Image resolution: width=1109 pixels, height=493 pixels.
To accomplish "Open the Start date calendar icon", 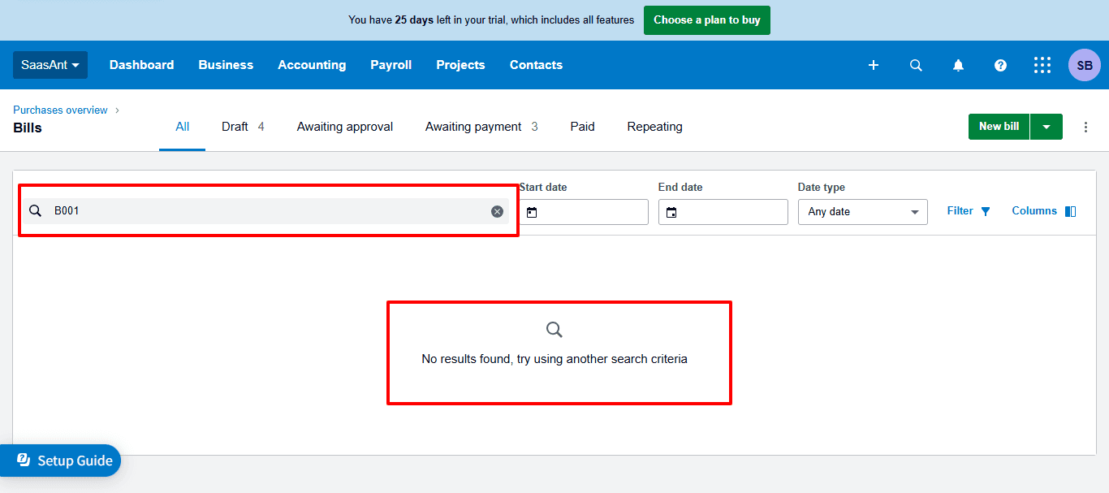I will coord(532,212).
